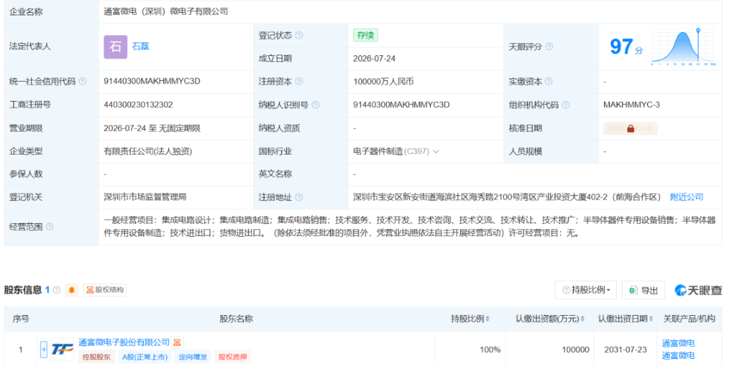
Task: Click help icon beside 注册地址
Action: pyautogui.click(x=299, y=198)
